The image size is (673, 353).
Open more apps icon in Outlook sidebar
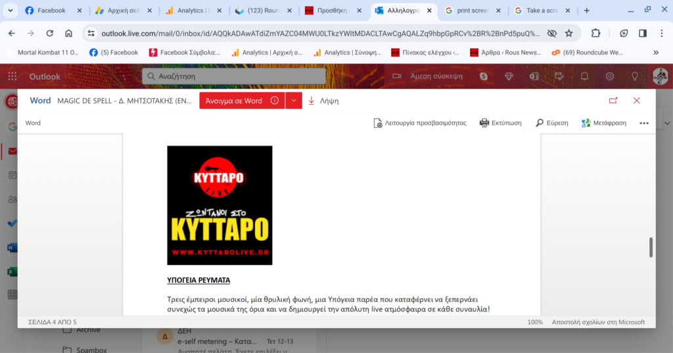click(12, 295)
